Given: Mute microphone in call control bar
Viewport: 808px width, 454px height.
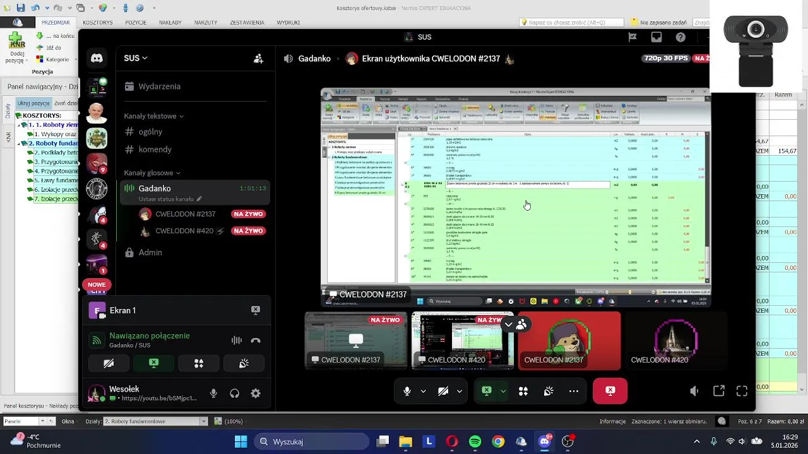Looking at the screenshot, I should click(407, 391).
